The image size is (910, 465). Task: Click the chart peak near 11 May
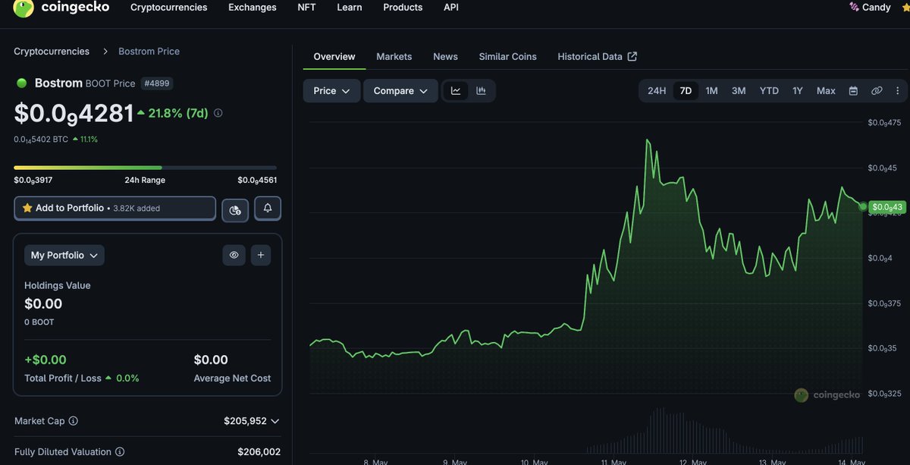click(648, 140)
